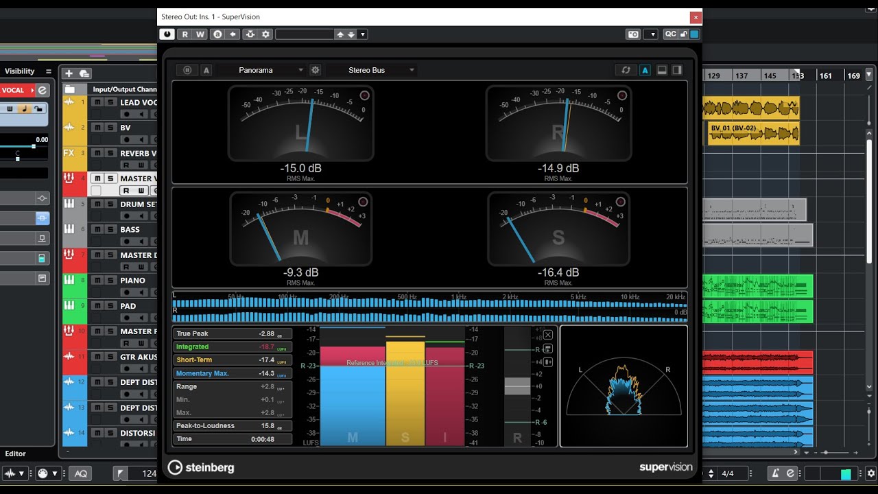Click the copy A to B arrow icon
The width and height of the screenshot is (878, 494).
point(233,34)
